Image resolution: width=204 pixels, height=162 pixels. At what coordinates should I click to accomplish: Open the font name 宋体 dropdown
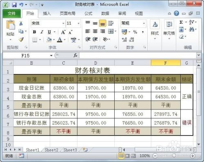click(x=63, y=23)
